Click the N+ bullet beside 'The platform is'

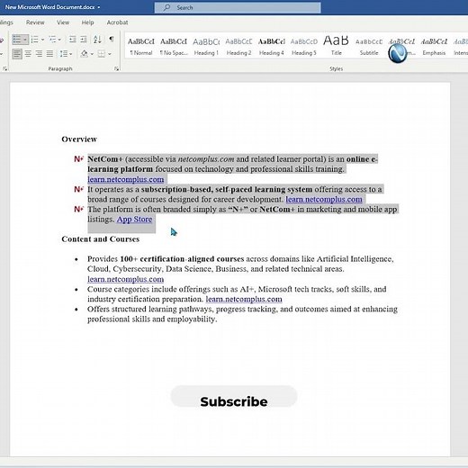coord(78,209)
